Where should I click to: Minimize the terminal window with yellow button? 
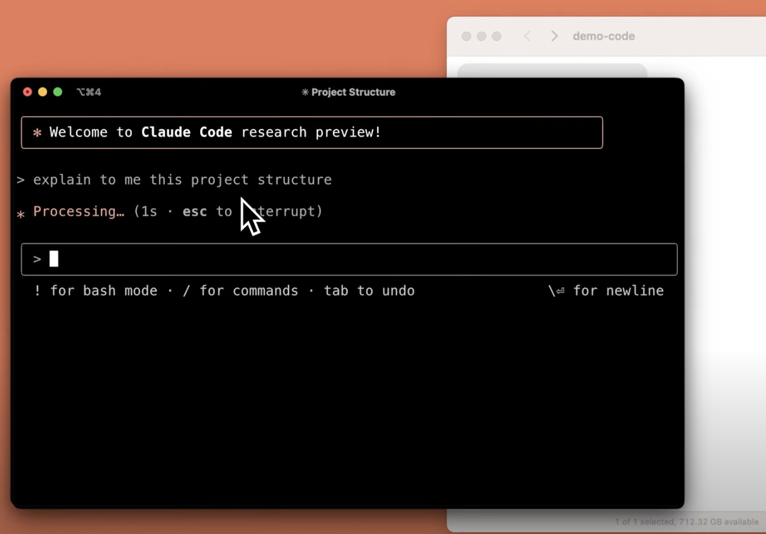pyautogui.click(x=43, y=92)
